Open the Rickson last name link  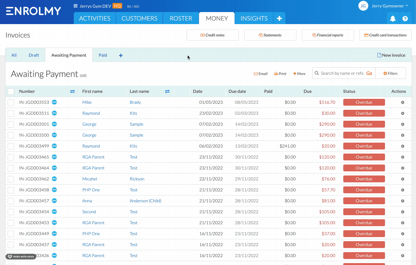click(x=137, y=179)
